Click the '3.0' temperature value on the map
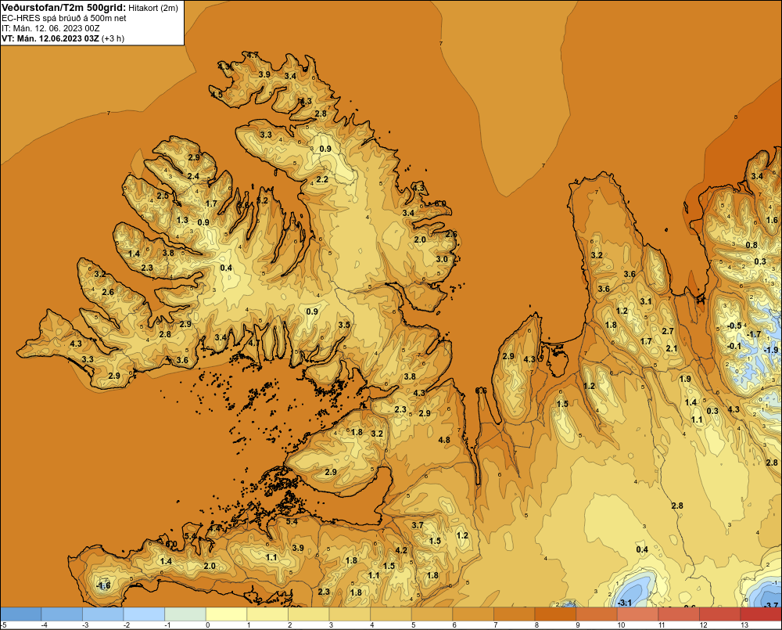The height and width of the screenshot is (630, 782). [x=442, y=259]
